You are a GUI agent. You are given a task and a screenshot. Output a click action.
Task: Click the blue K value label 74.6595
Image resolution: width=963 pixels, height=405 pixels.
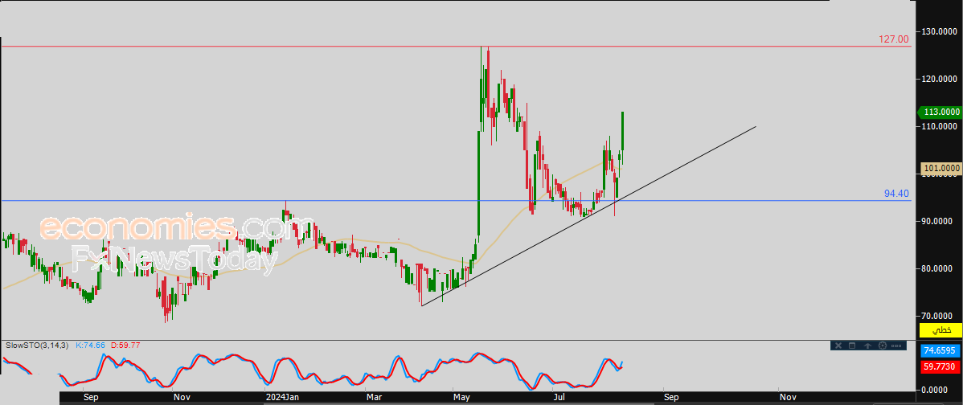(940, 351)
